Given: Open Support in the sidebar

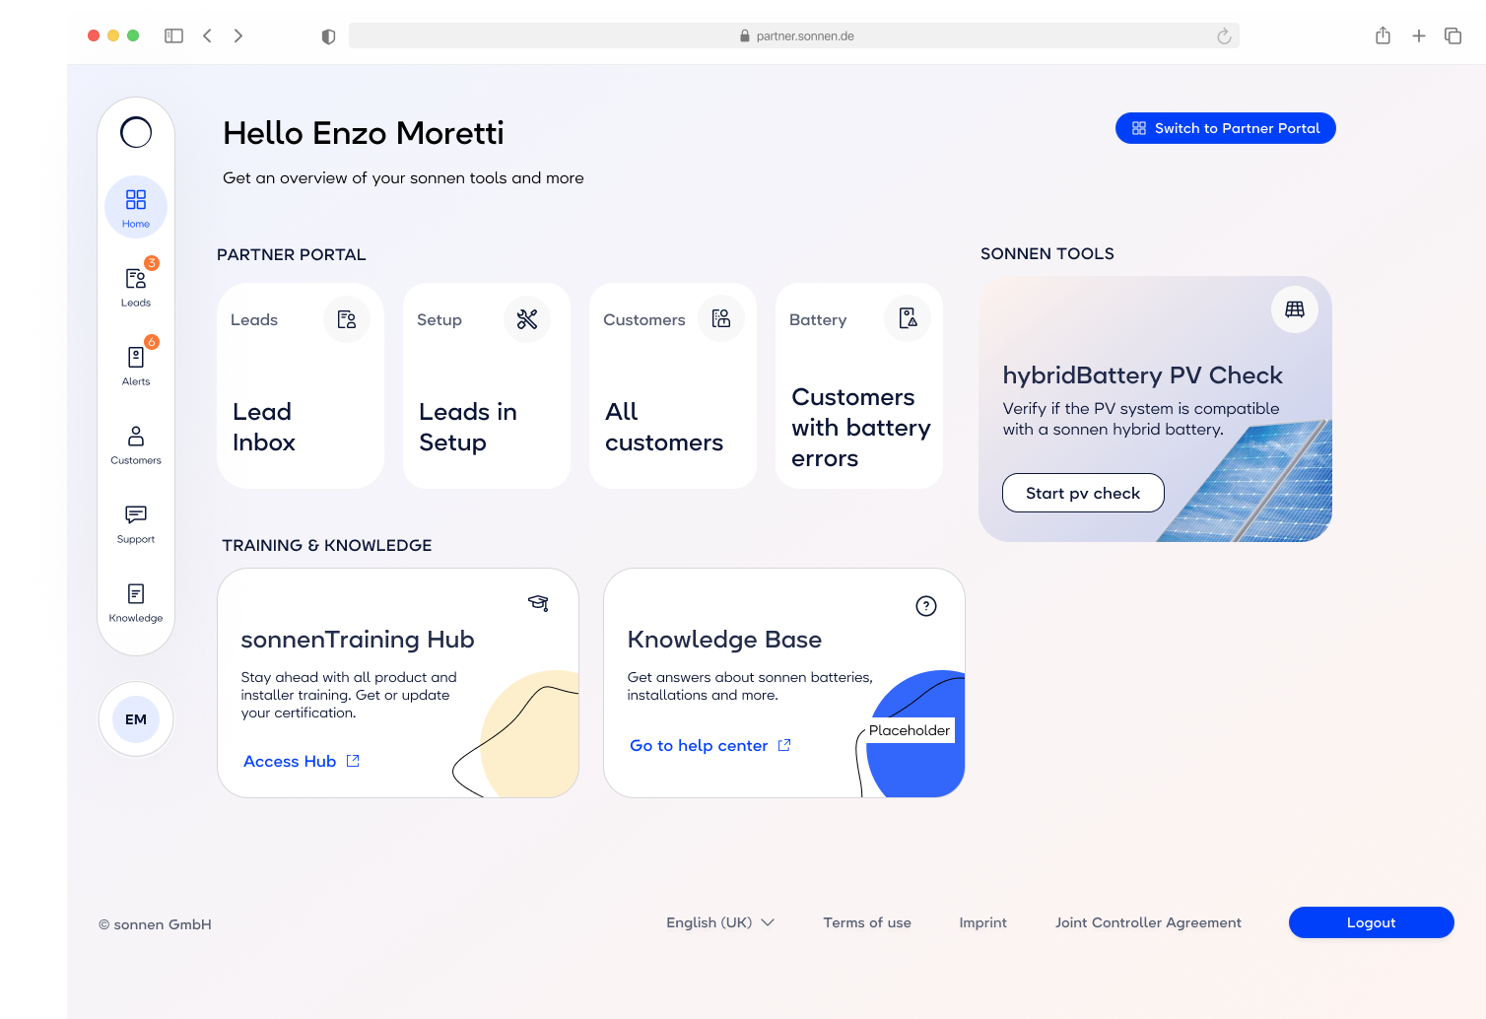Looking at the screenshot, I should point(136,523).
